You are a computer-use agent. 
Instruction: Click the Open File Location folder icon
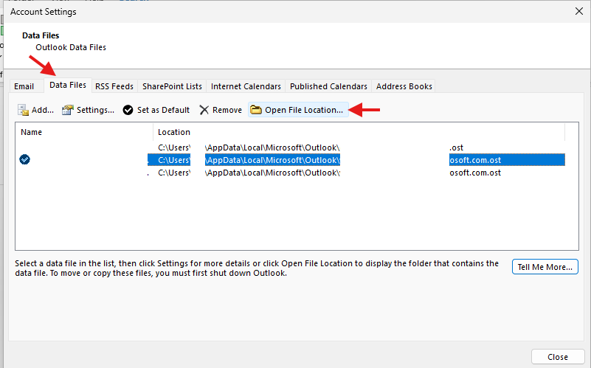pyautogui.click(x=256, y=110)
